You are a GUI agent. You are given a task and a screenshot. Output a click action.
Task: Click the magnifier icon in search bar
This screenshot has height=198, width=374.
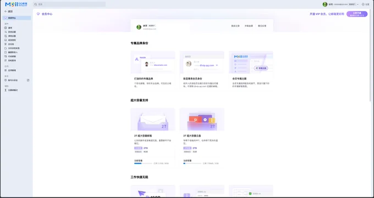click(36, 4)
